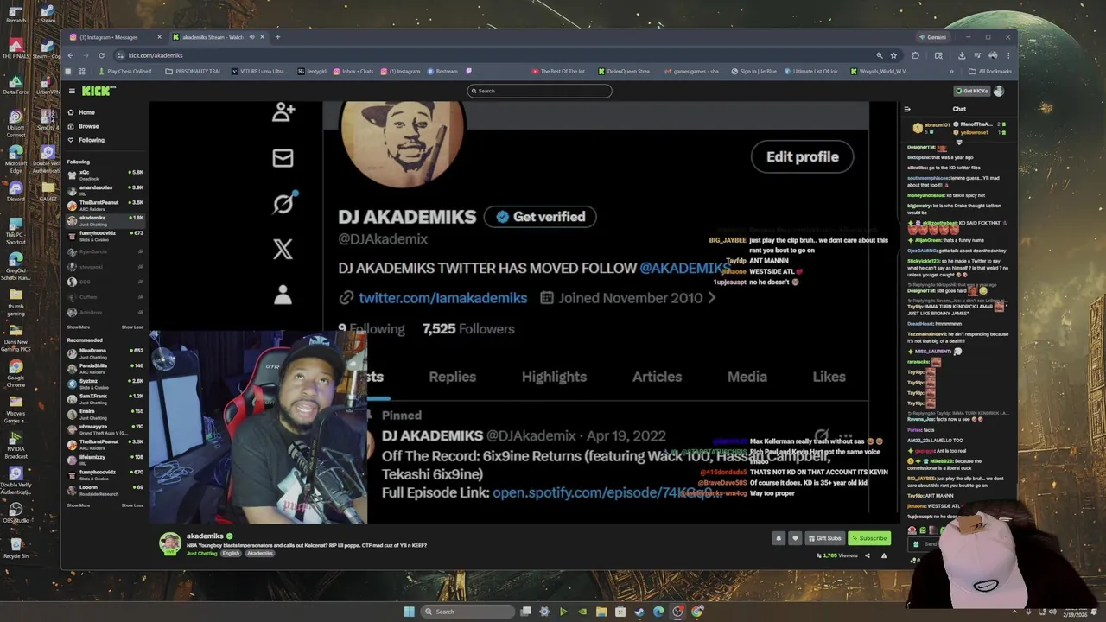Screen dimensions: 1106x622
Task: Report the stream with the warning icon
Action: coord(883,555)
